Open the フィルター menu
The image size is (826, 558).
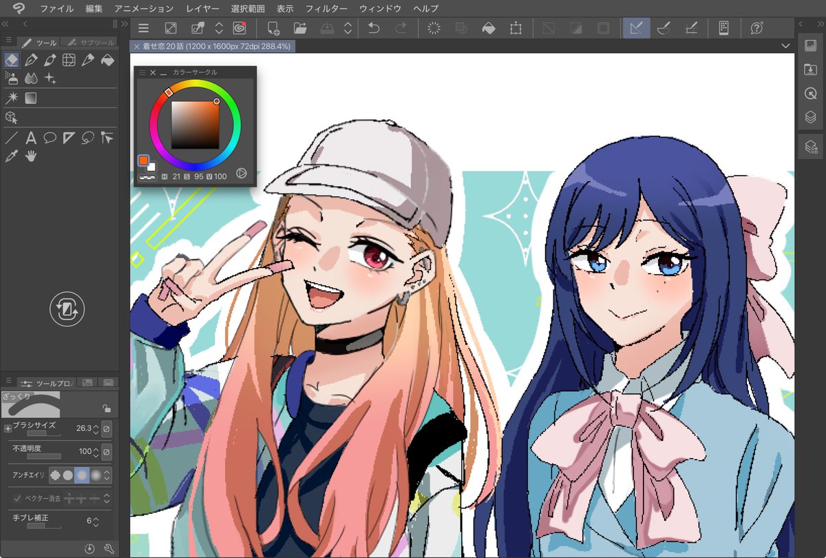pyautogui.click(x=326, y=9)
